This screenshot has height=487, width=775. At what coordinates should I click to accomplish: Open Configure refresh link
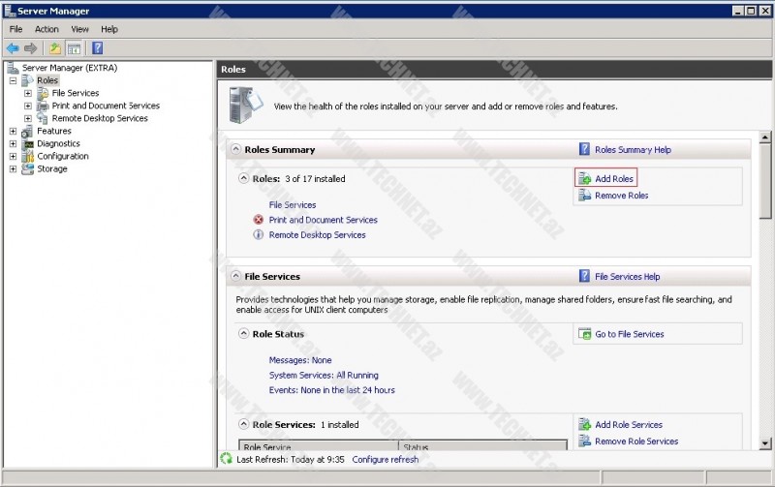[386, 459]
